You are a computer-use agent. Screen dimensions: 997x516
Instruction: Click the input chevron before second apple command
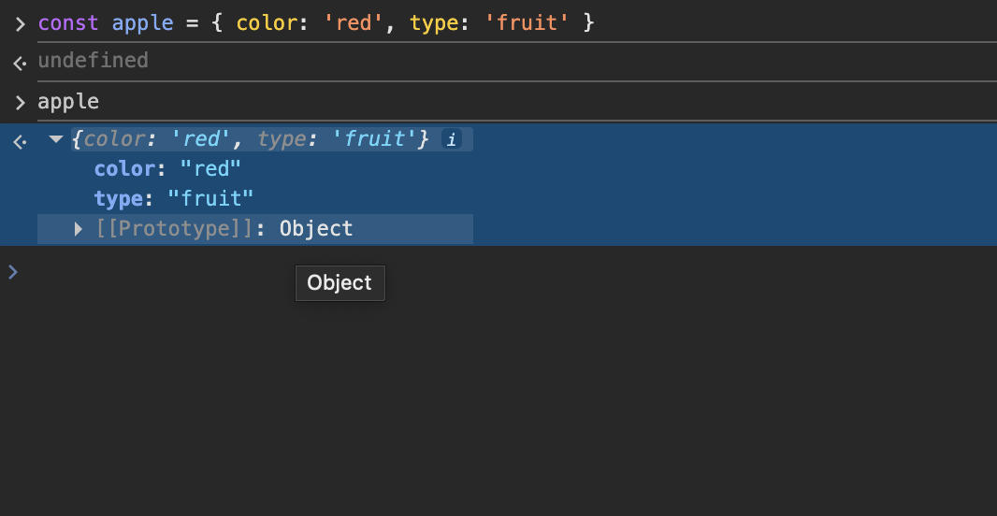tap(20, 102)
